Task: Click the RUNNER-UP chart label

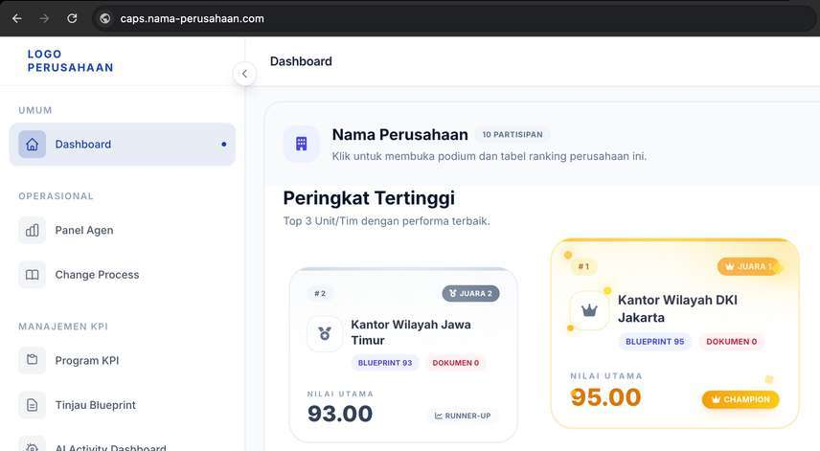Action: click(463, 416)
